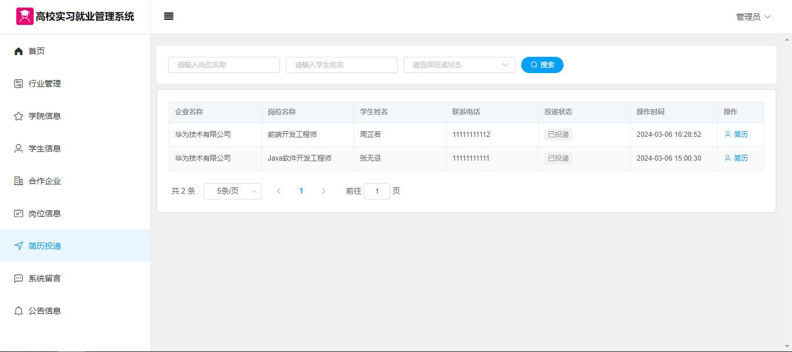The width and height of the screenshot is (792, 352).
Task: Open 简历 link for 周芷若
Action: click(x=736, y=135)
